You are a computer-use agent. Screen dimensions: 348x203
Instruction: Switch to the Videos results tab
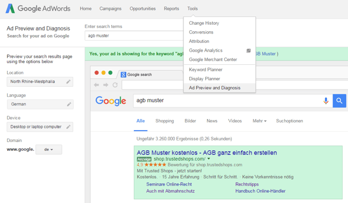pyautogui.click(x=235, y=121)
